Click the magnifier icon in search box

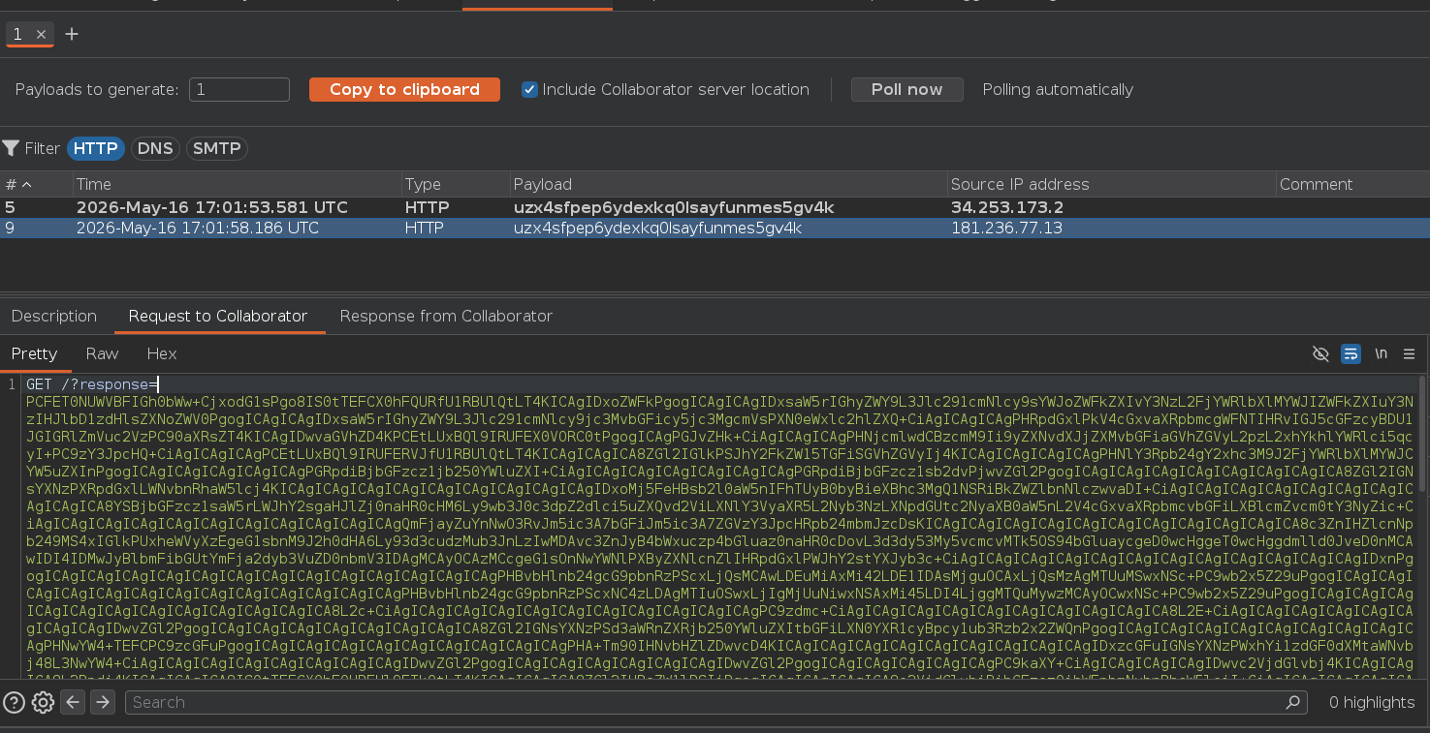tap(1292, 702)
